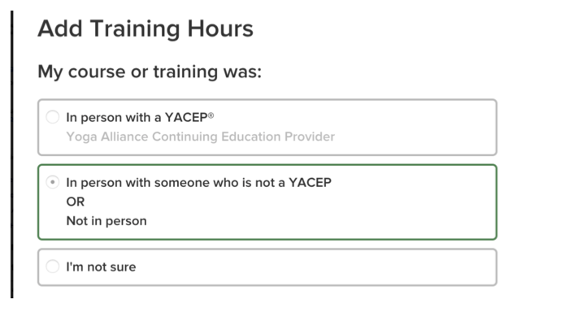Click the "Not in person" line

106,221
